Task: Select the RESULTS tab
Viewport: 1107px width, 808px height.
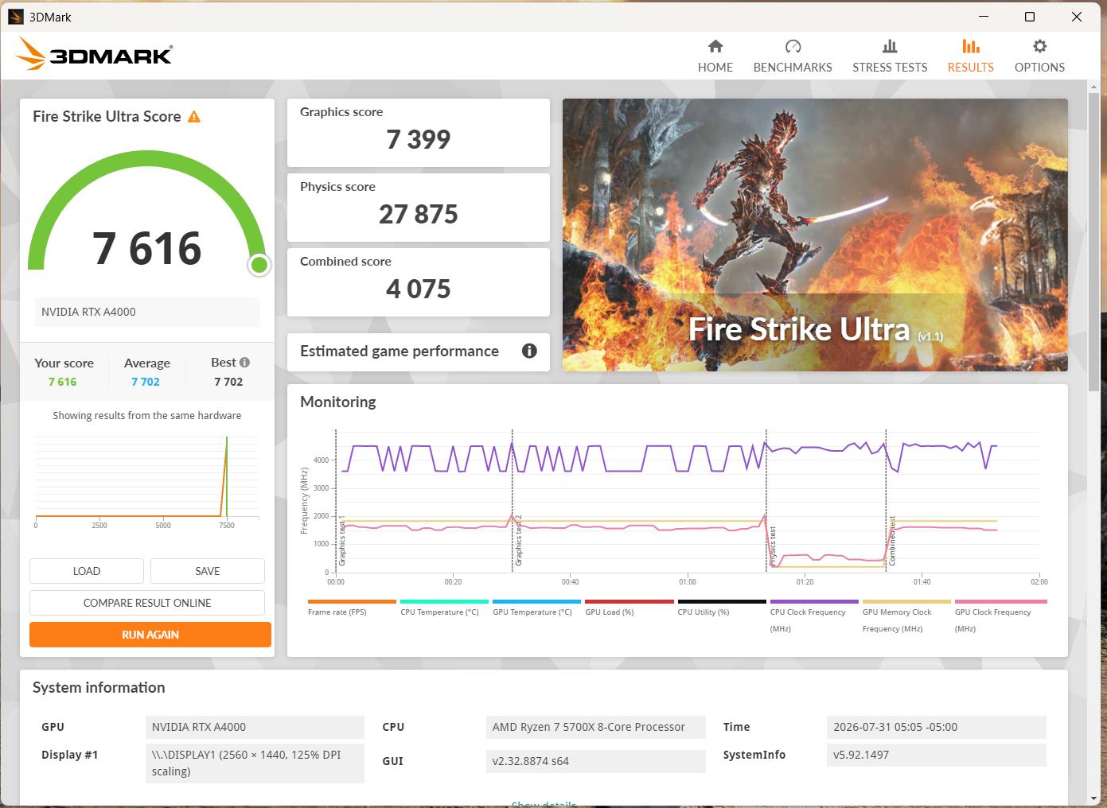Action: click(x=970, y=56)
